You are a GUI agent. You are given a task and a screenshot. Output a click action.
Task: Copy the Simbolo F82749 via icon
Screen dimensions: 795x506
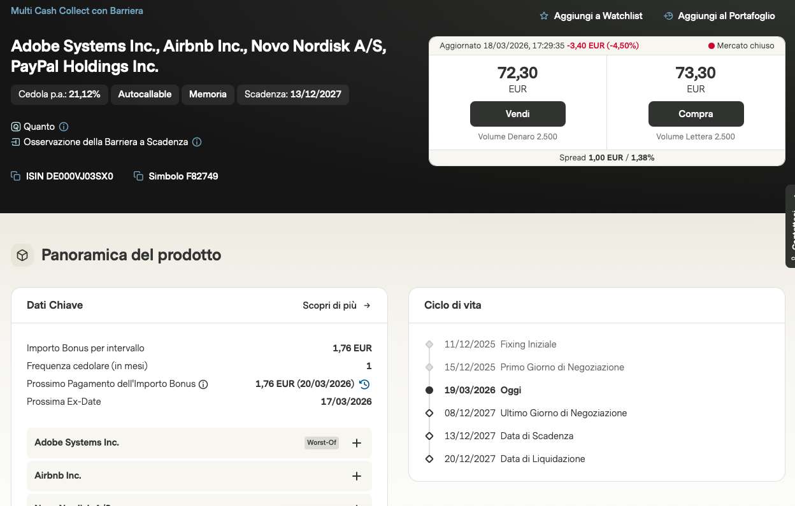pos(138,176)
